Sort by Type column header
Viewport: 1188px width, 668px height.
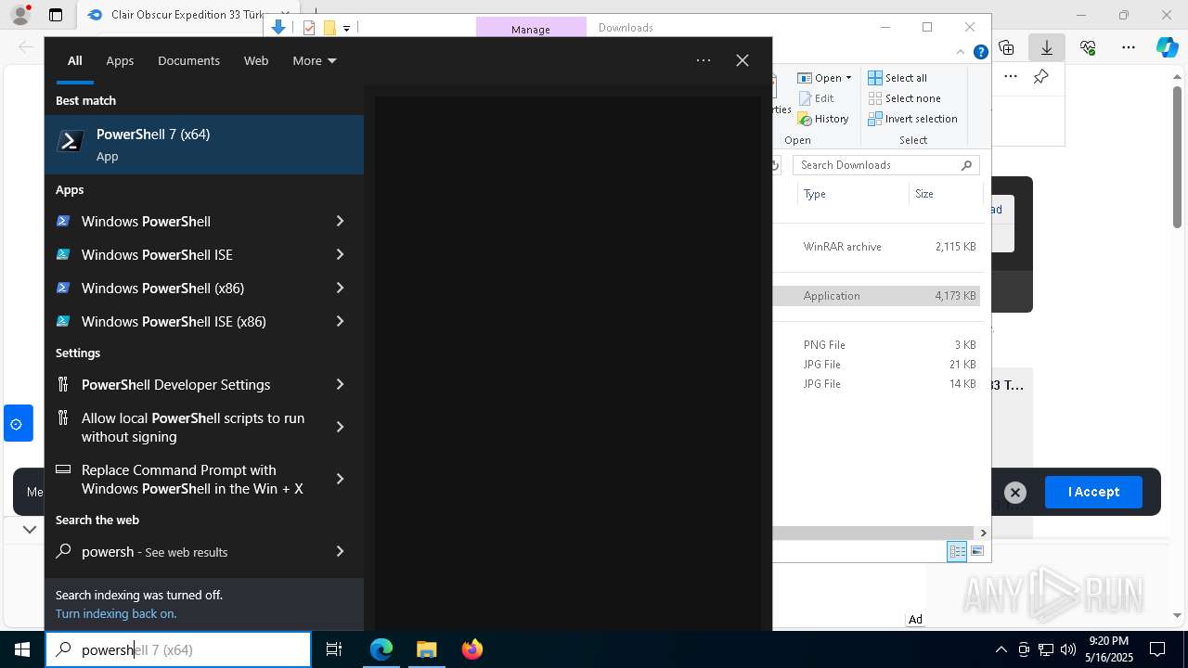click(x=852, y=194)
